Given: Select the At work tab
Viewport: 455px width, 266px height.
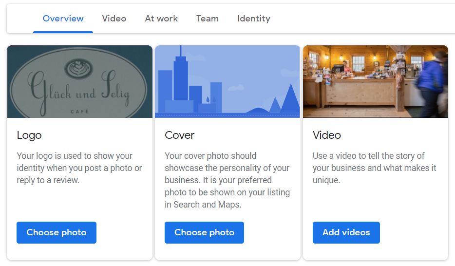Looking at the screenshot, I should (x=161, y=19).
